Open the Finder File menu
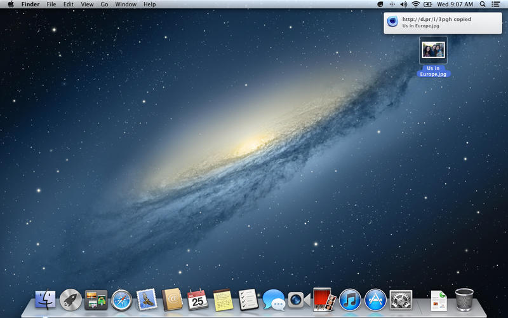Screen dimensions: 508x318 51,4
